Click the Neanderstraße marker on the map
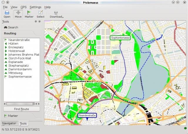 [87, 116]
